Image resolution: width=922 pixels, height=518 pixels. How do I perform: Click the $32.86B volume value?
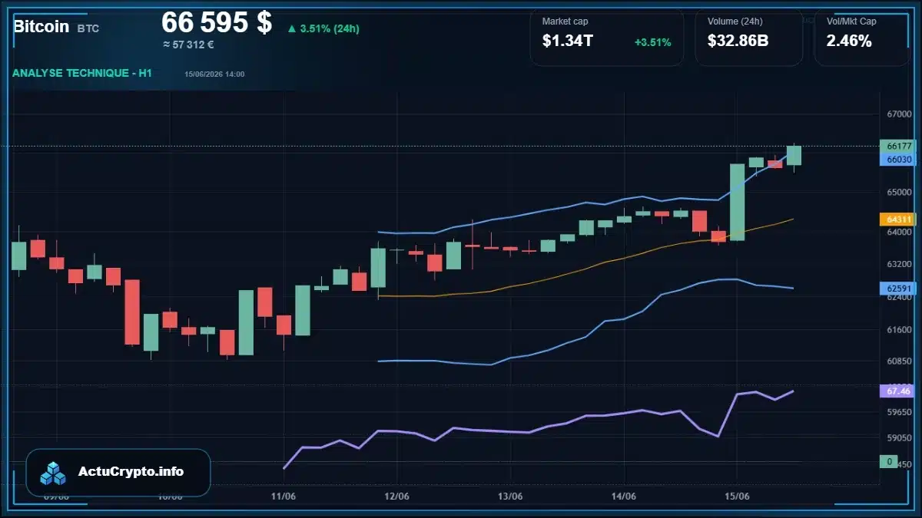tap(738, 41)
